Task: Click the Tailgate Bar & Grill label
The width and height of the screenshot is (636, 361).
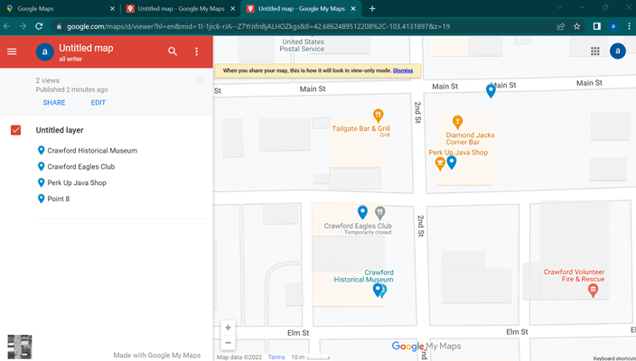Action: (361, 128)
